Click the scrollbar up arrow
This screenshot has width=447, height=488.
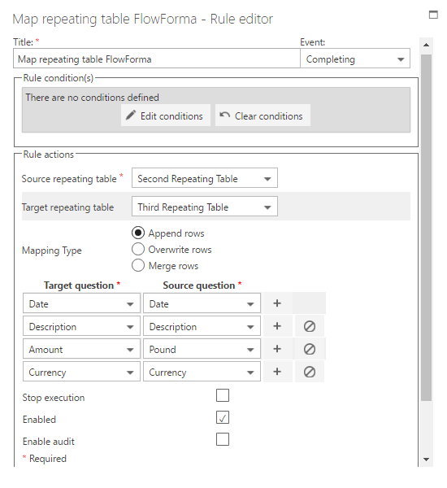pyautogui.click(x=426, y=45)
